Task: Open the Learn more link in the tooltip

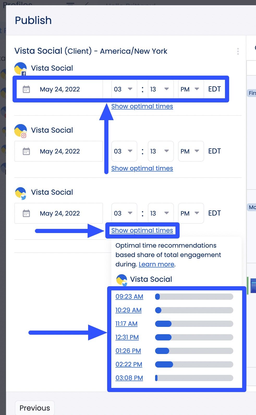Action: coord(156,264)
